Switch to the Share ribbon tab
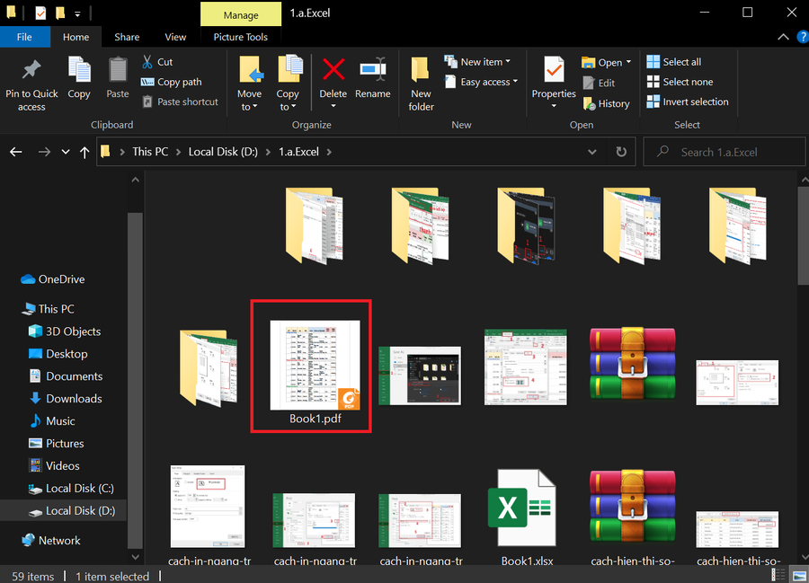Image resolution: width=809 pixels, height=583 pixels. tap(127, 37)
